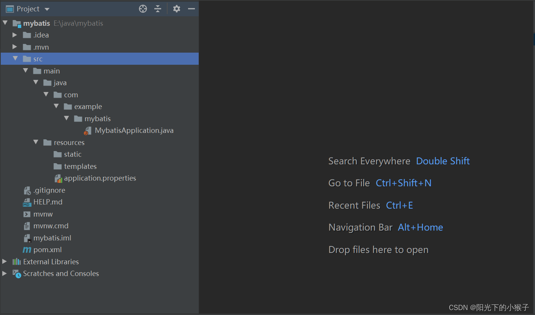The image size is (535, 315).
Task: Select the mybatis.iml file
Action: 52,238
